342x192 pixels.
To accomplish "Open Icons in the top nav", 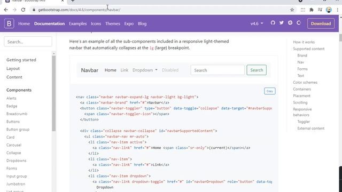I will tap(96, 23).
